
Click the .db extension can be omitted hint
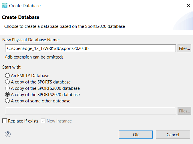point(34,57)
